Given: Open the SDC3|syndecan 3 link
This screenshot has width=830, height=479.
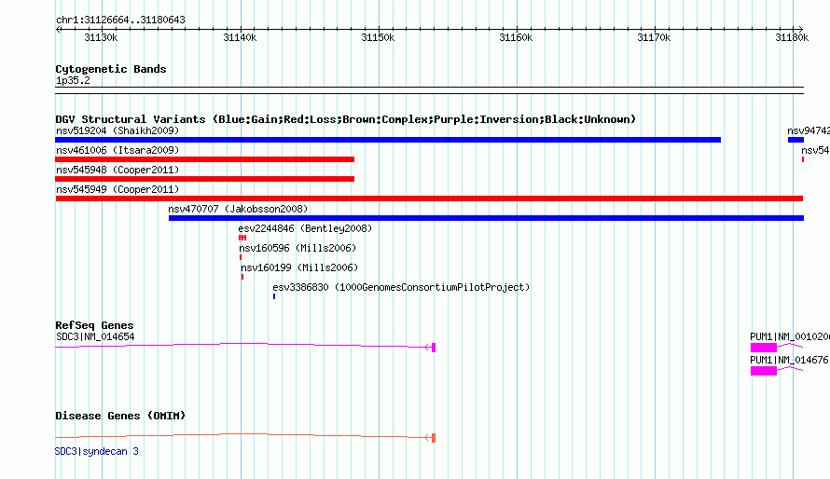Looking at the screenshot, I should 97,451.
